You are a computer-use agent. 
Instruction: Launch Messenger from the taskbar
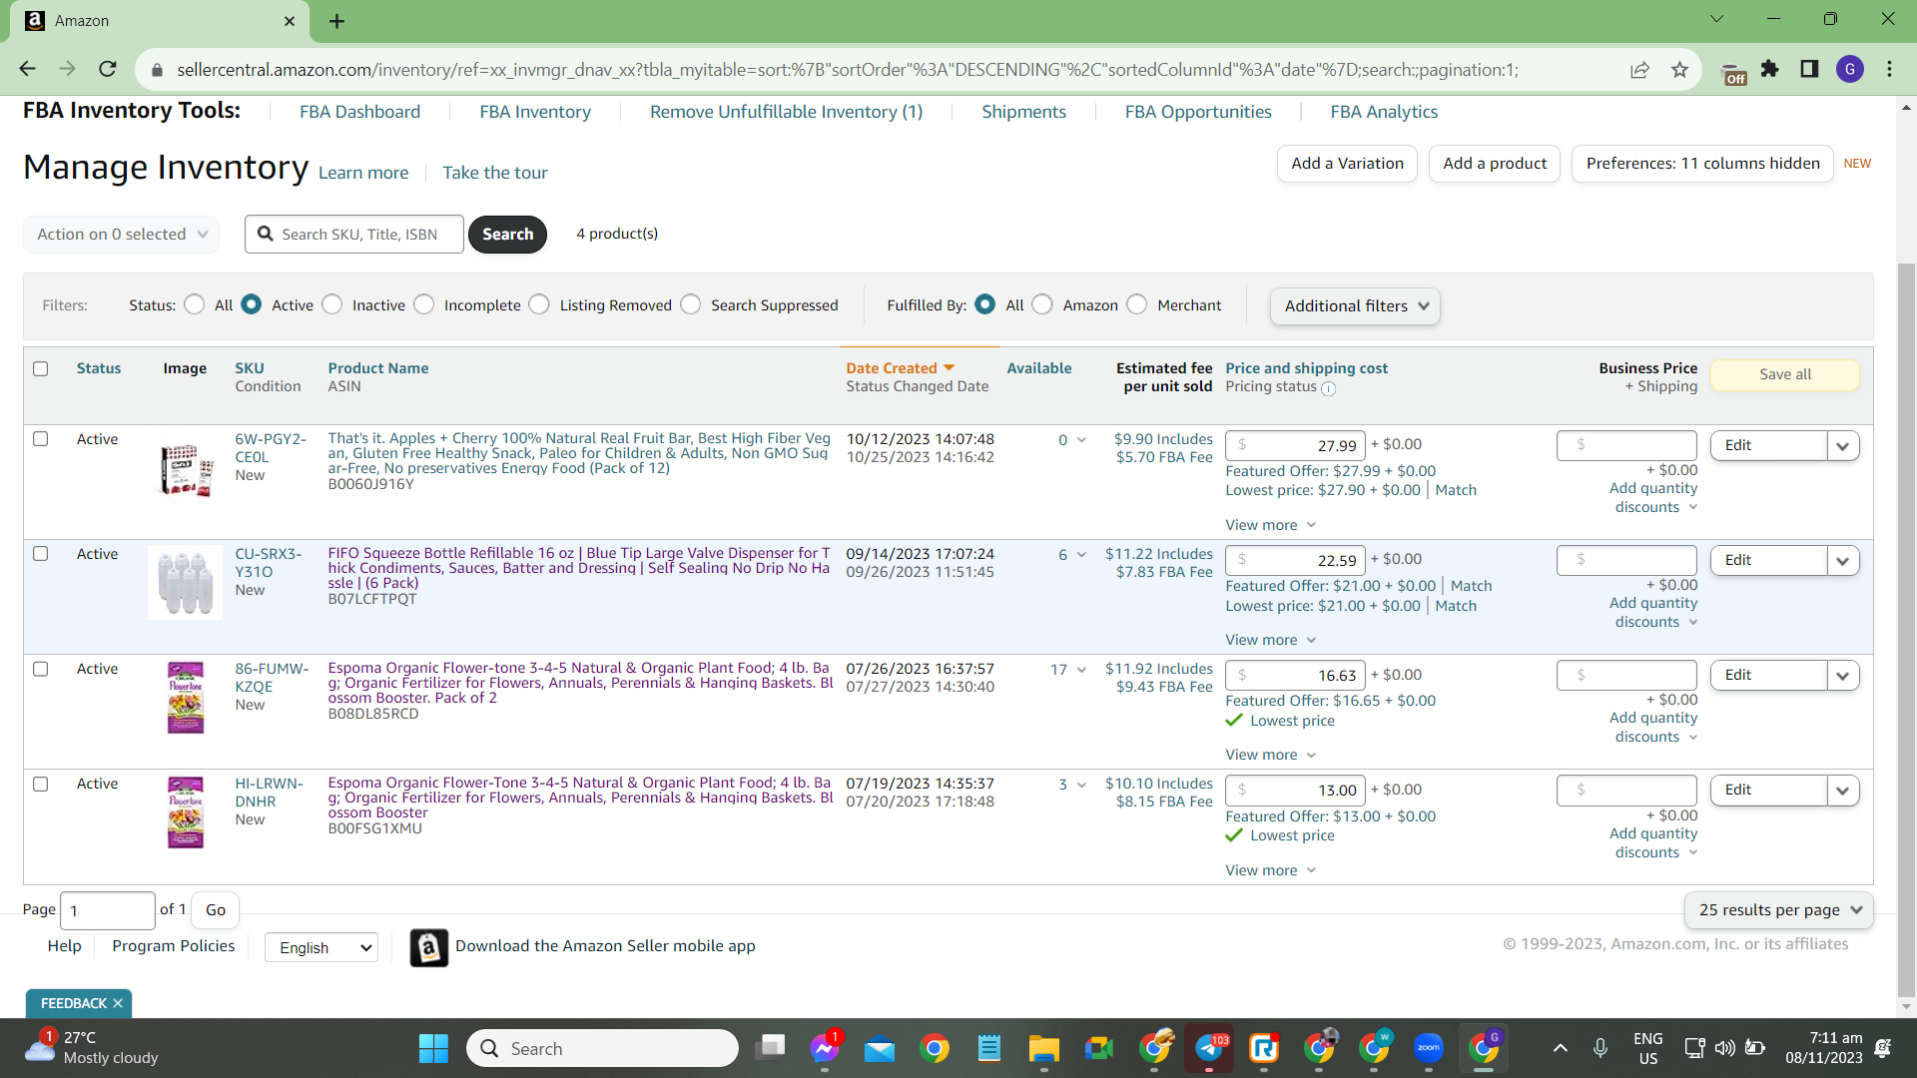point(825,1048)
